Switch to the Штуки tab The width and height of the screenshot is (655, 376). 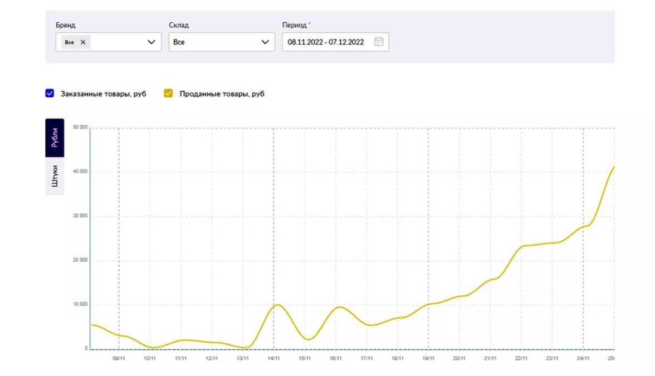point(55,176)
